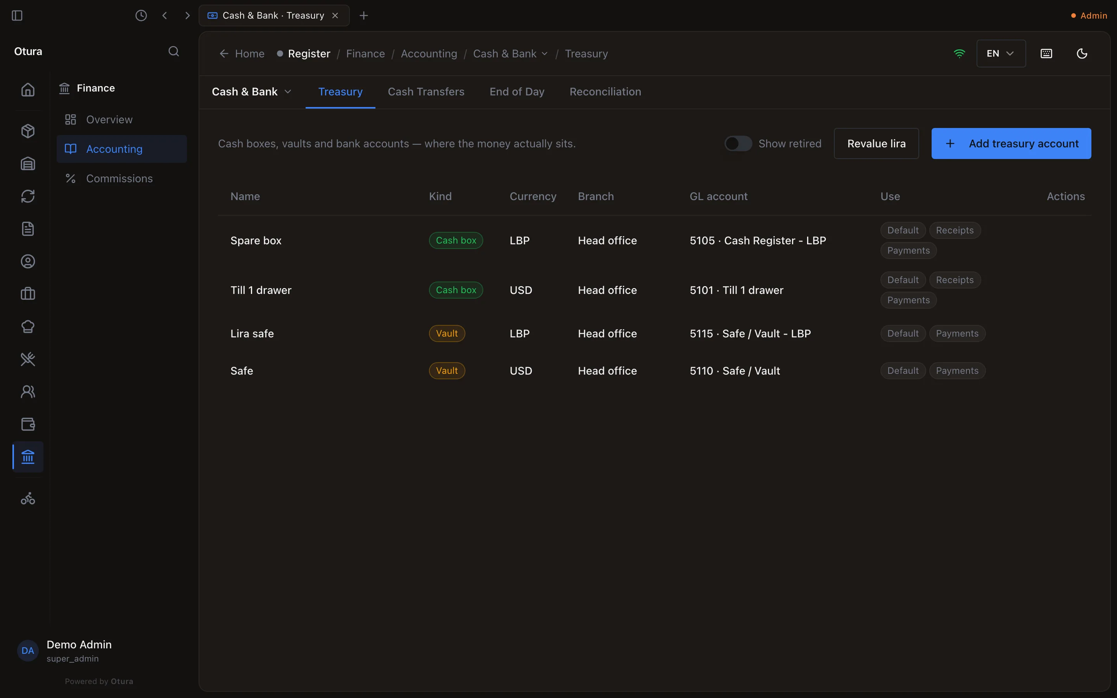Screen dimensions: 1117x698
Task: Click Add treasury account button
Action: pyautogui.click(x=1011, y=143)
